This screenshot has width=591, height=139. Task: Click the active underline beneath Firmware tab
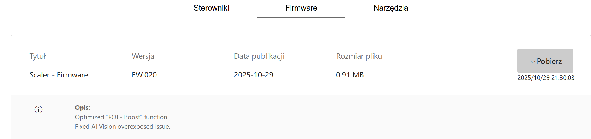(301, 17)
